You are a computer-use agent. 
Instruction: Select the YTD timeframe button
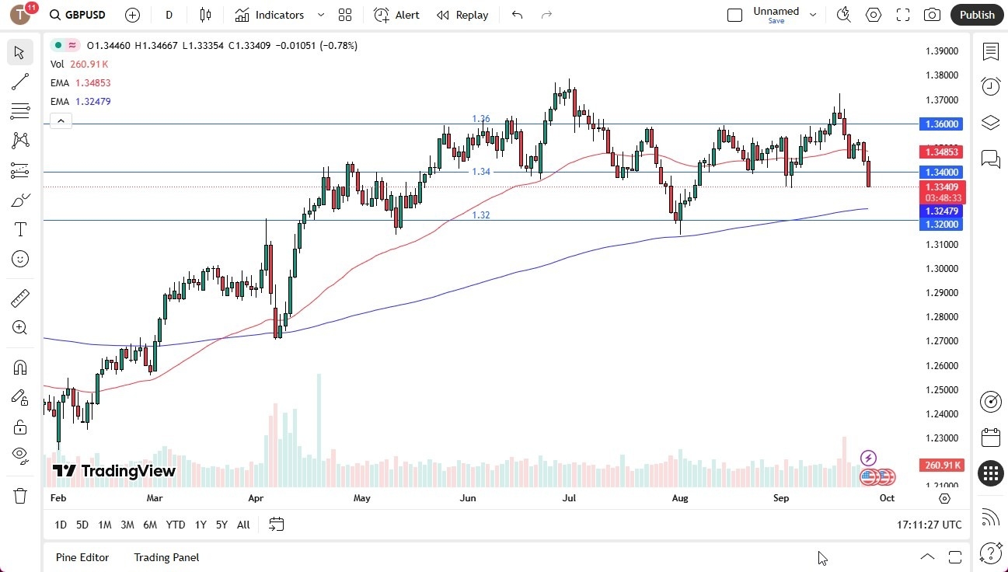(x=175, y=525)
